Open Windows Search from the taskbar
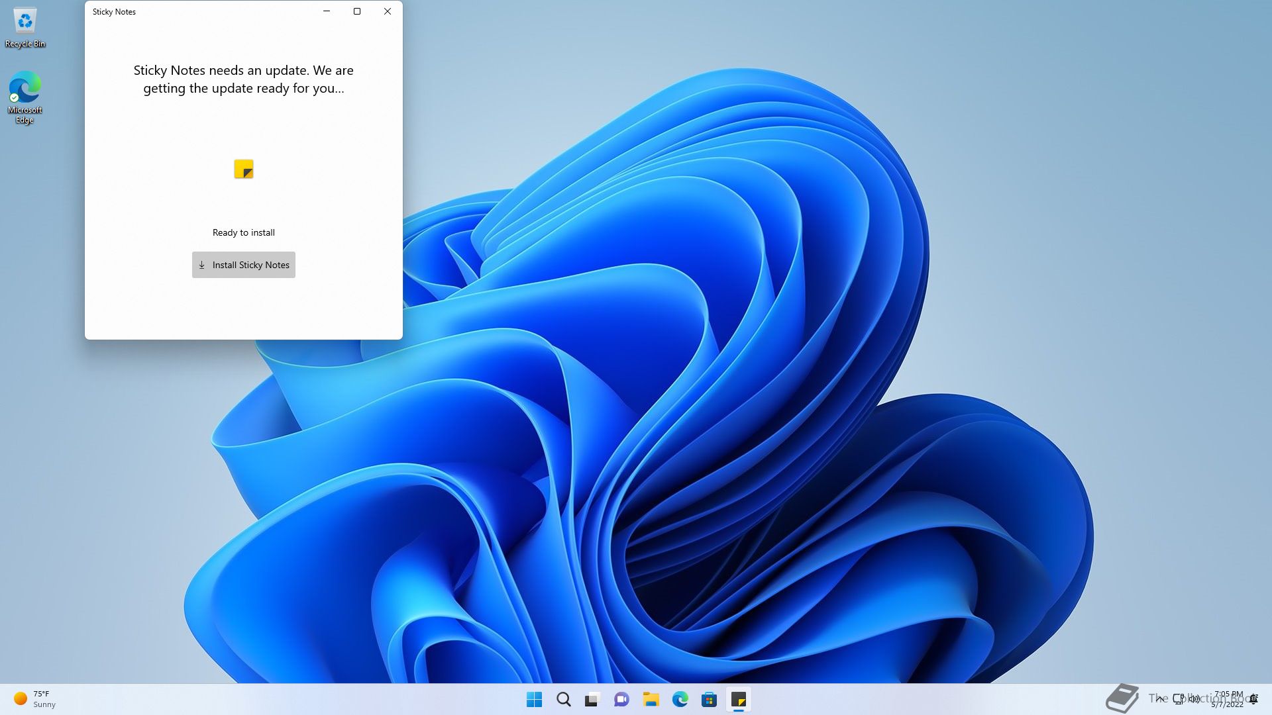Image resolution: width=1272 pixels, height=715 pixels. point(563,699)
